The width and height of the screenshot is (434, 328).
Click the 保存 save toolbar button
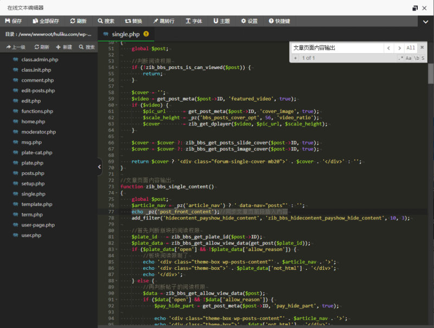(x=13, y=21)
